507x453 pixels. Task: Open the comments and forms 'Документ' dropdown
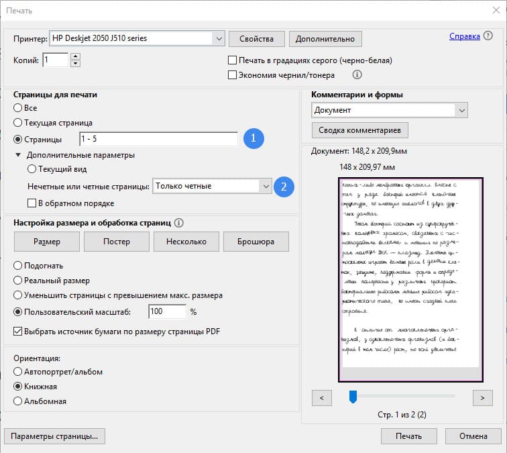point(461,110)
